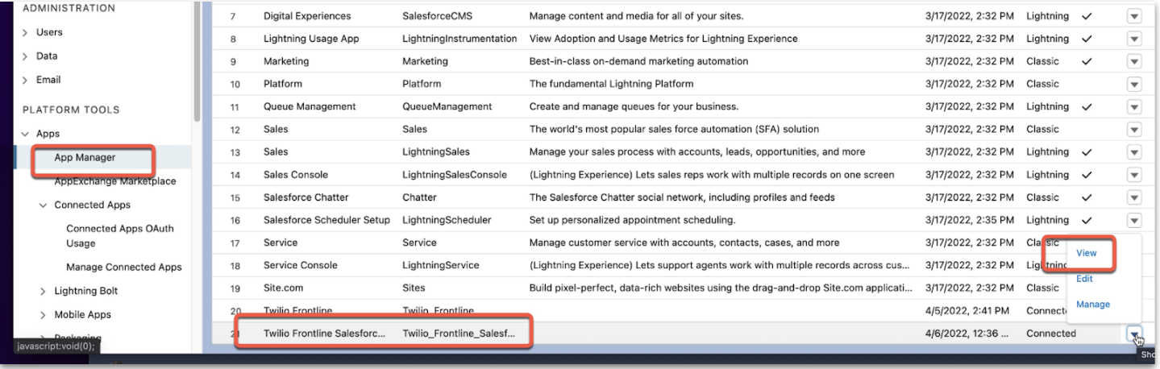1160x369 pixels.
Task: Choose View from the row action menu
Action: [x=1086, y=253]
